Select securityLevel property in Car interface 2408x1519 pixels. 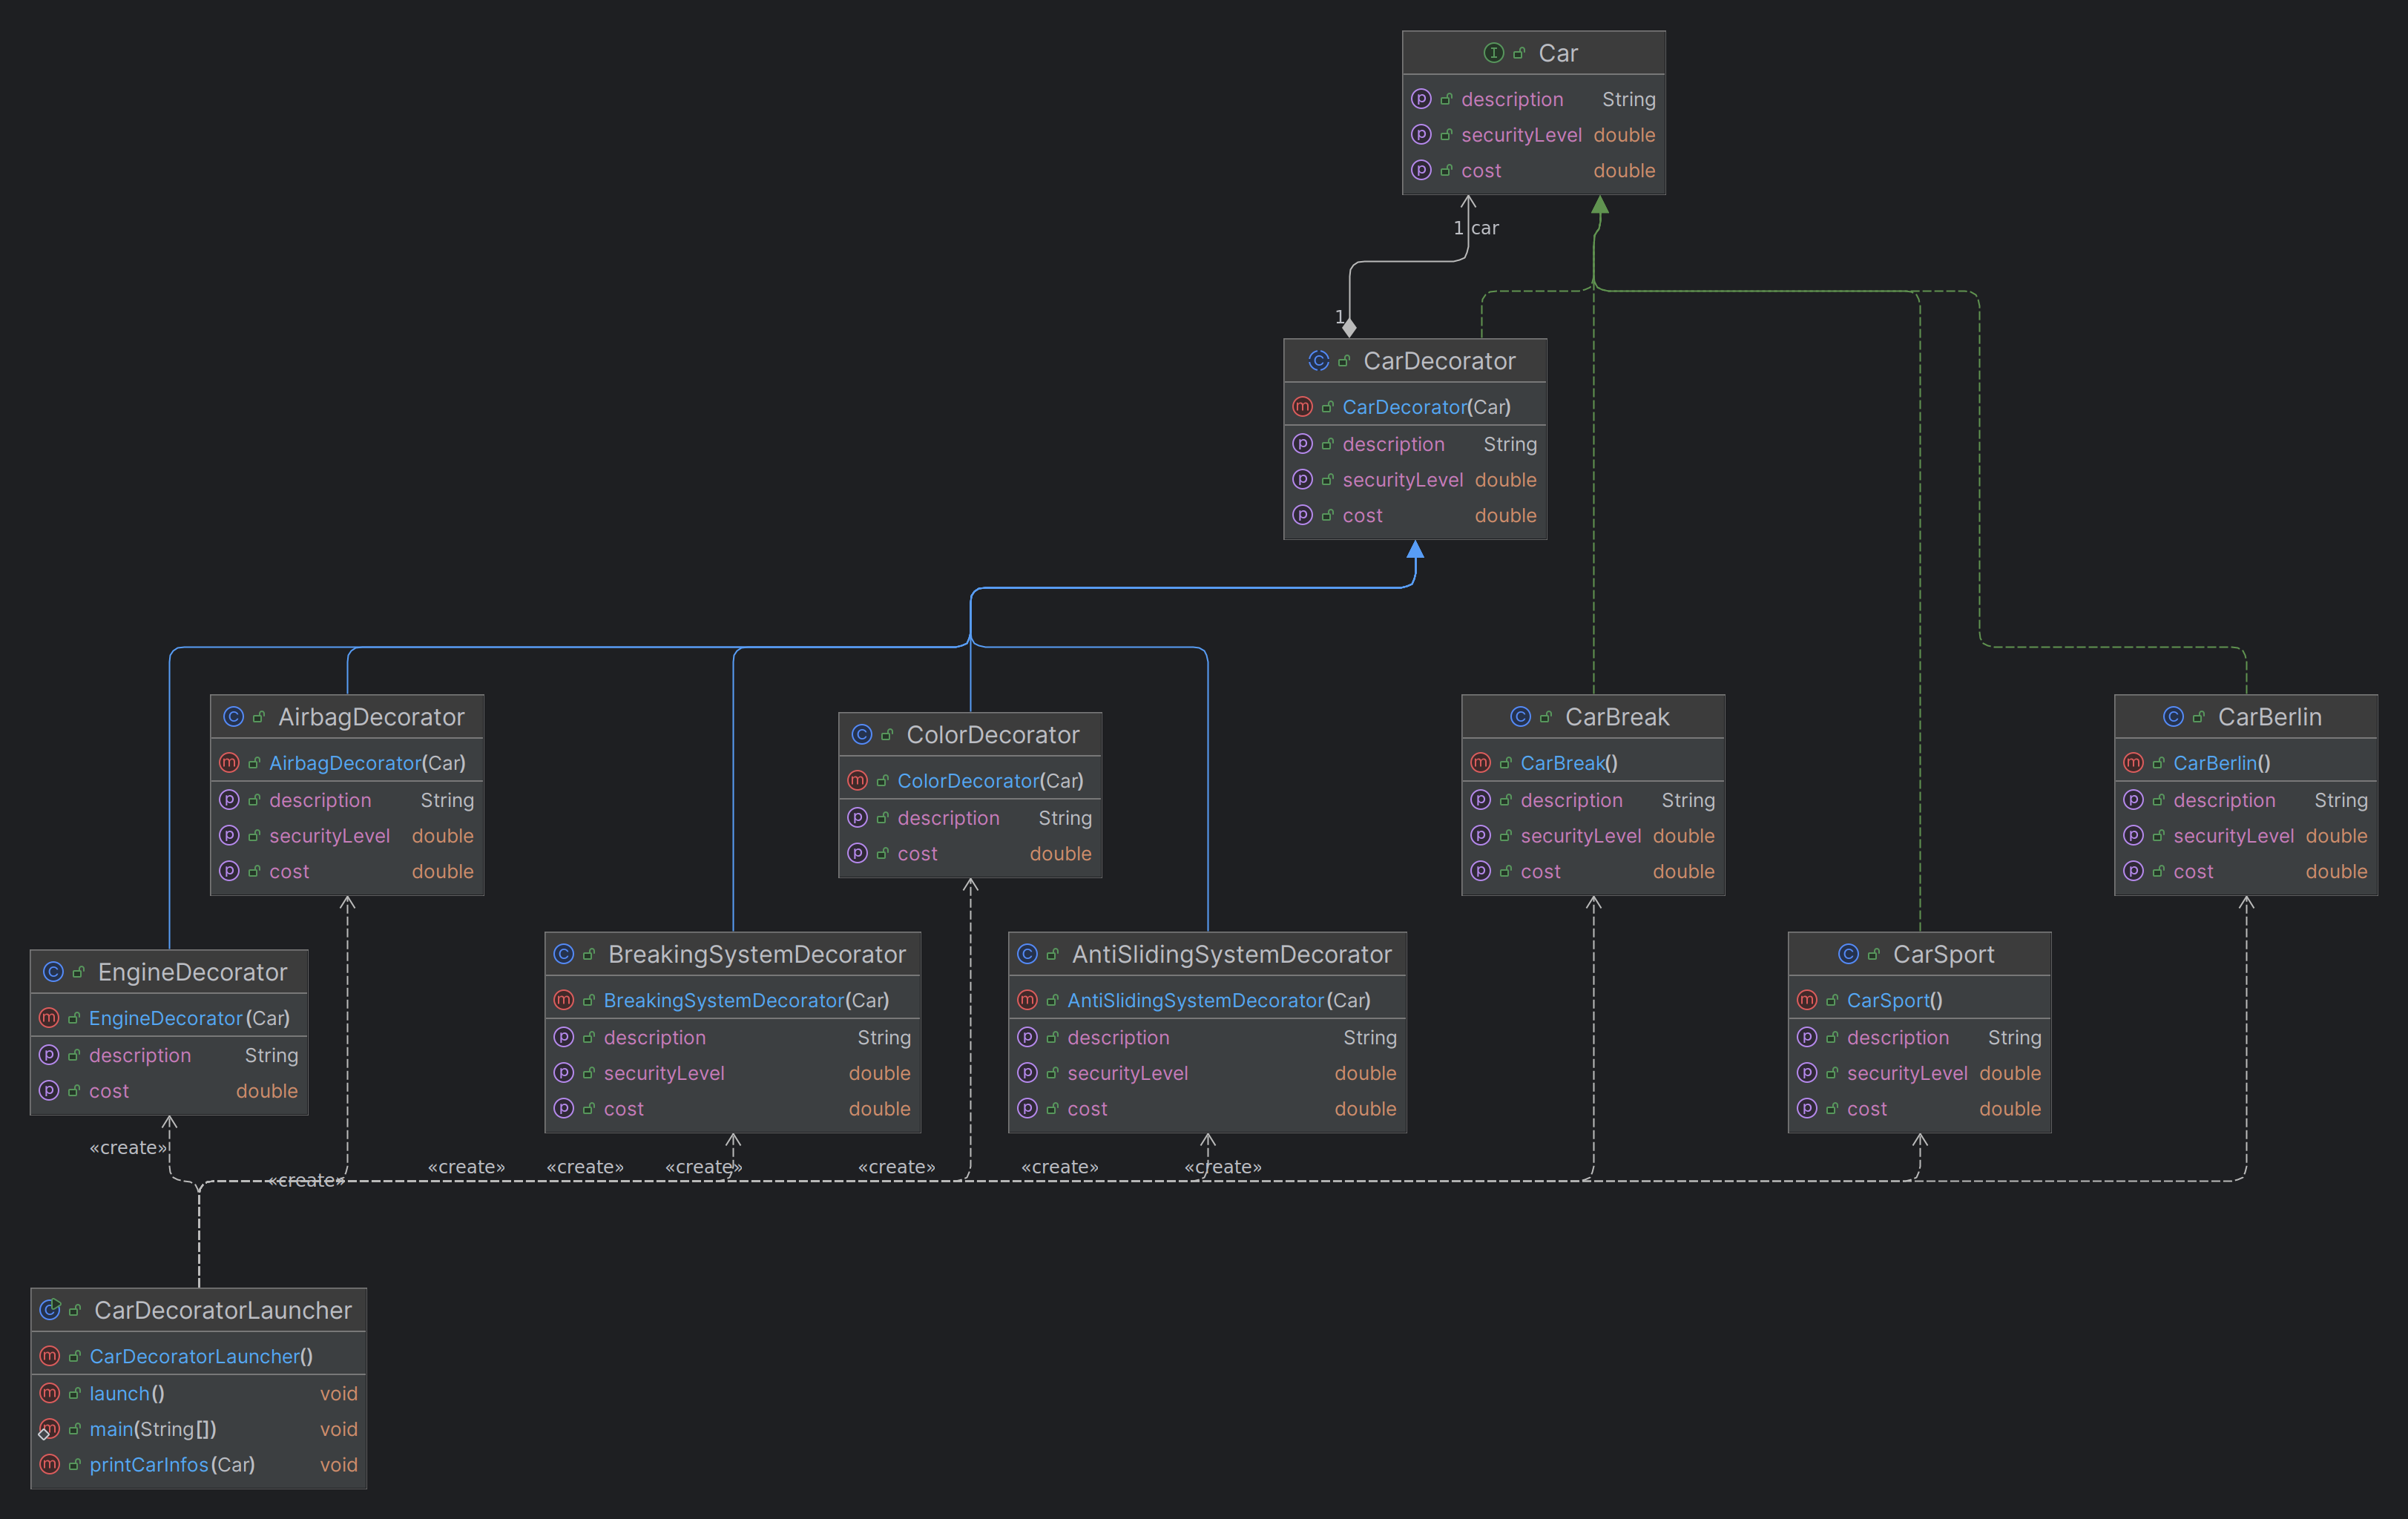(1521, 135)
